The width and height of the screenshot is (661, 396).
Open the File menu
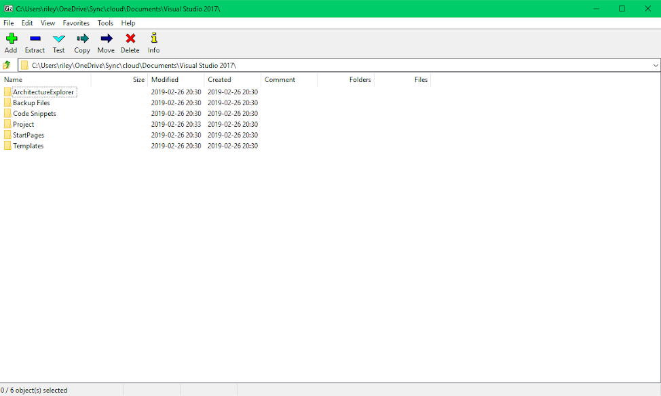(8, 23)
